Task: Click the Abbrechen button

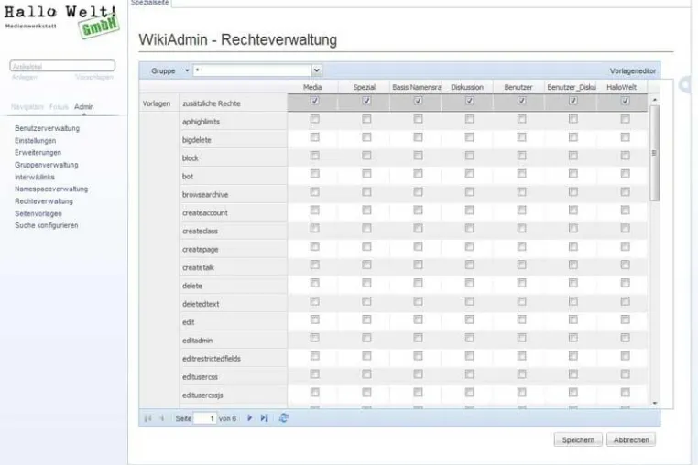Action: [631, 439]
